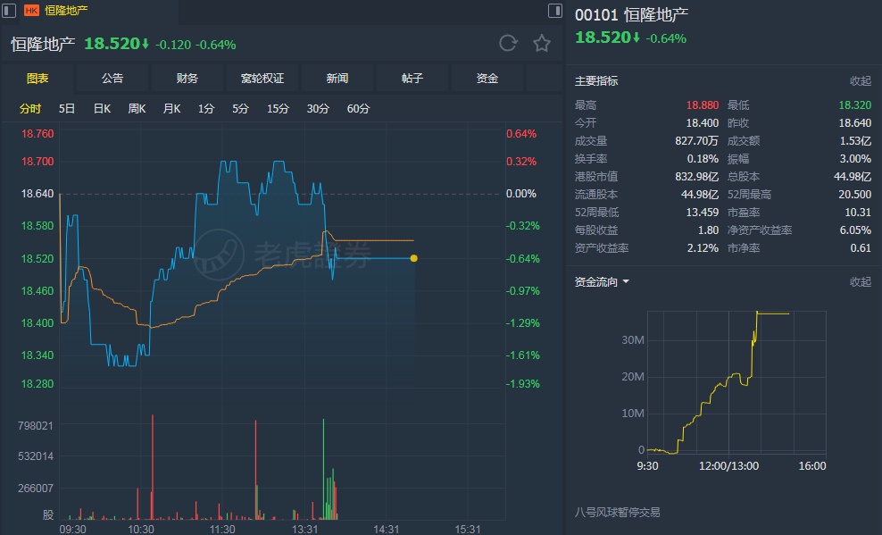
Task: Click the 每股收益 value 1.80
Action: click(x=708, y=230)
